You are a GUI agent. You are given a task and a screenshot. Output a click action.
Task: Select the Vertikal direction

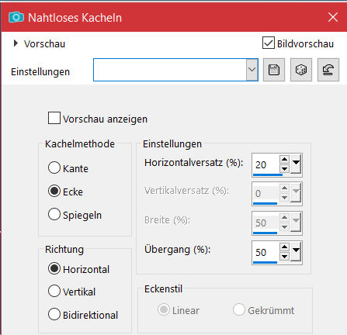click(54, 291)
